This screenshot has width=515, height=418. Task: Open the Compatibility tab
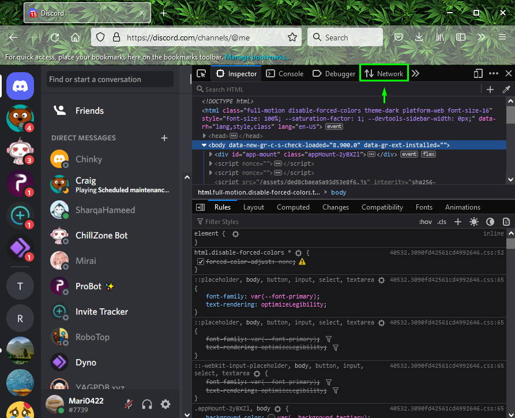pyautogui.click(x=382, y=207)
